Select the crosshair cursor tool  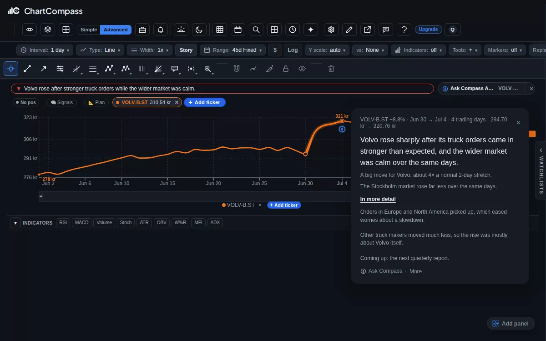[x=11, y=69]
